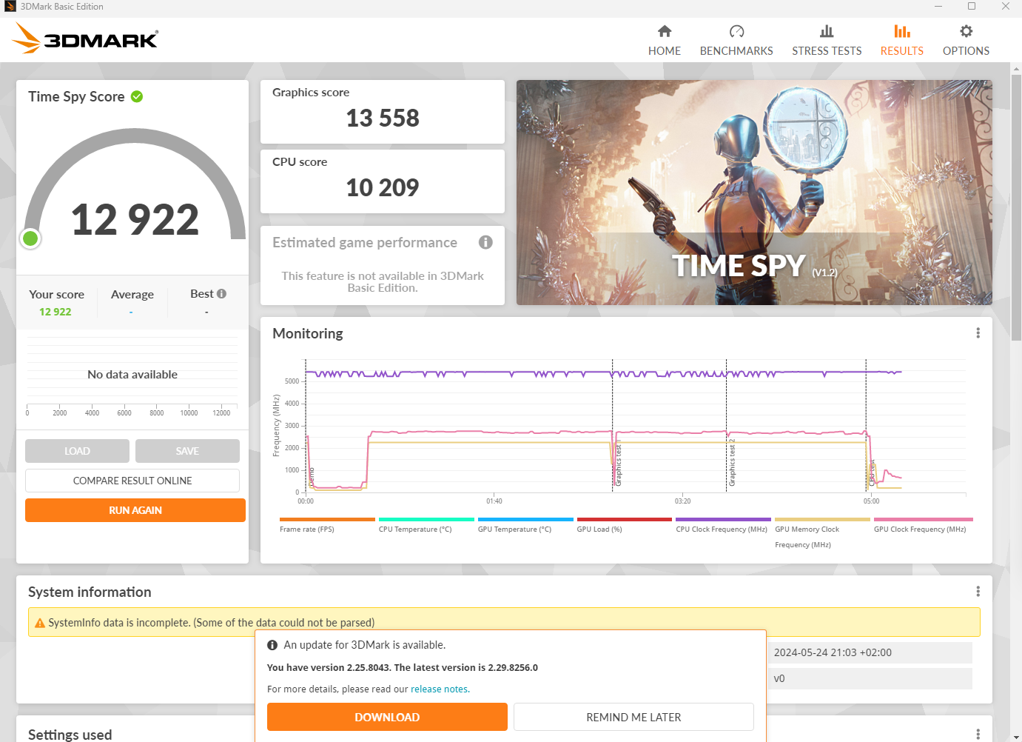This screenshot has width=1022, height=742.
Task: Open Benchmarks via the gauge icon
Action: (x=736, y=31)
